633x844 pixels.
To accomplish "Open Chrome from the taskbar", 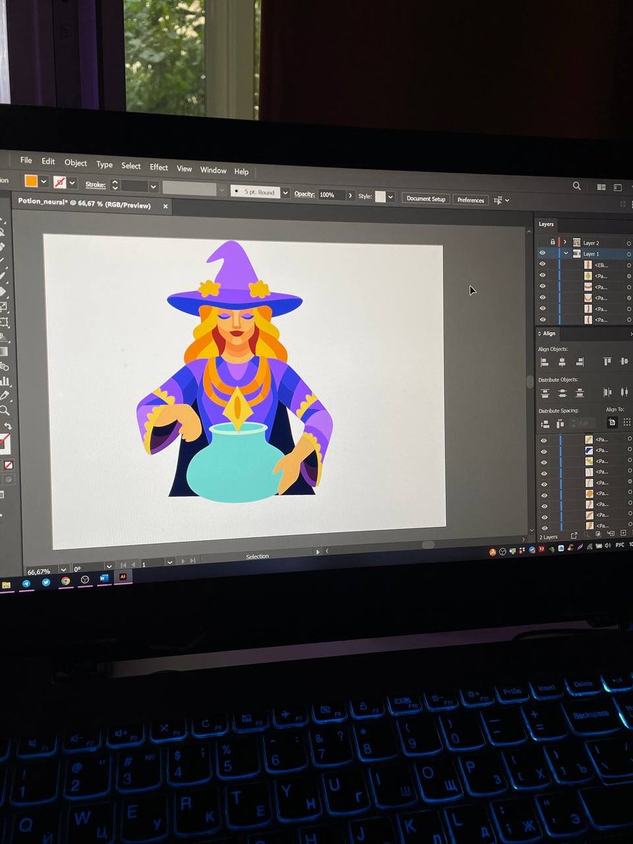I will [65, 581].
